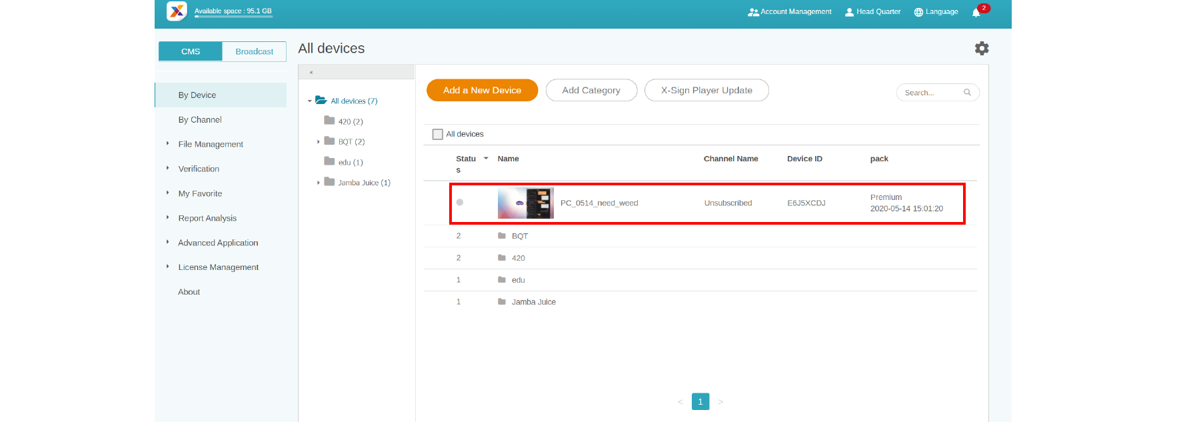Toggle the All devices checkbox
Image resolution: width=1179 pixels, height=422 pixels.
click(x=438, y=134)
